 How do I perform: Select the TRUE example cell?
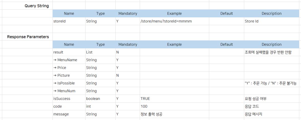(x=145, y=99)
